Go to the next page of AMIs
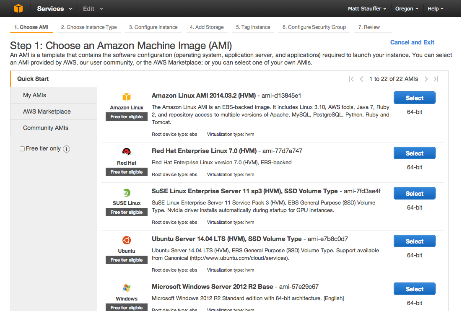The height and width of the screenshot is (311, 462). (426, 79)
